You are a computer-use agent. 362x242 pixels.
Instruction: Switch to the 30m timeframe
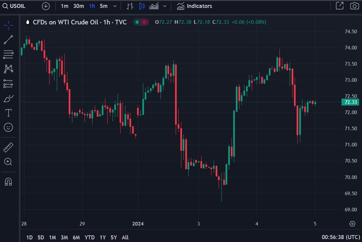coord(78,6)
